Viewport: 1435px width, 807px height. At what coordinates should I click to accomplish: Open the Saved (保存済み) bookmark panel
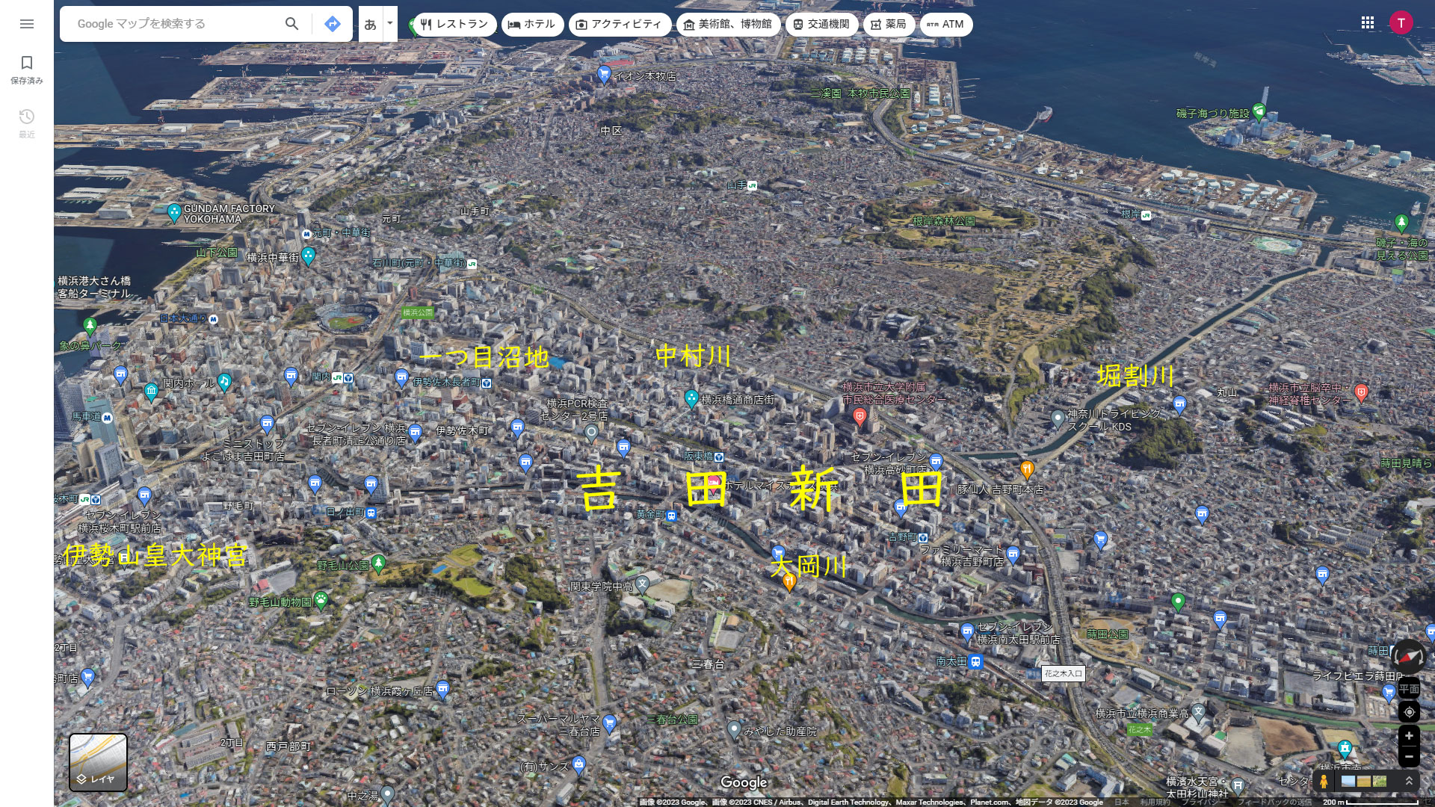click(x=27, y=69)
